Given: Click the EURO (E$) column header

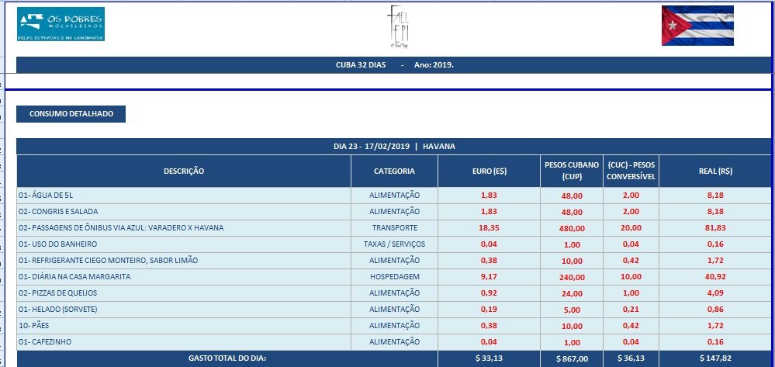Looking at the screenshot, I should (x=489, y=171).
